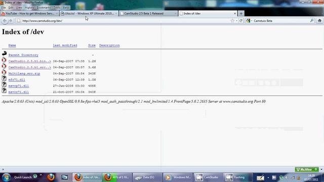Download mfc71.dll link

coord(17,80)
